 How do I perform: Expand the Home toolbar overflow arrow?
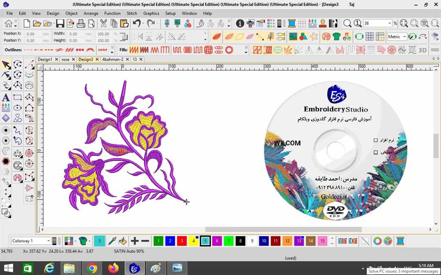(16, 23)
